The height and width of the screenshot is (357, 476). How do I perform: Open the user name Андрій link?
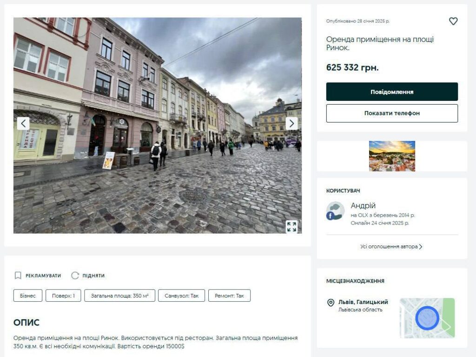363,206
